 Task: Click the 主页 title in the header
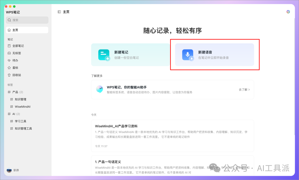[66, 12]
